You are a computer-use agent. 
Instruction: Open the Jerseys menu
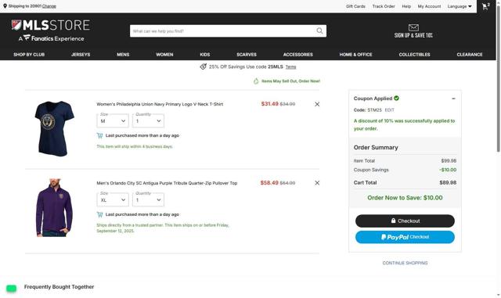coord(81,55)
